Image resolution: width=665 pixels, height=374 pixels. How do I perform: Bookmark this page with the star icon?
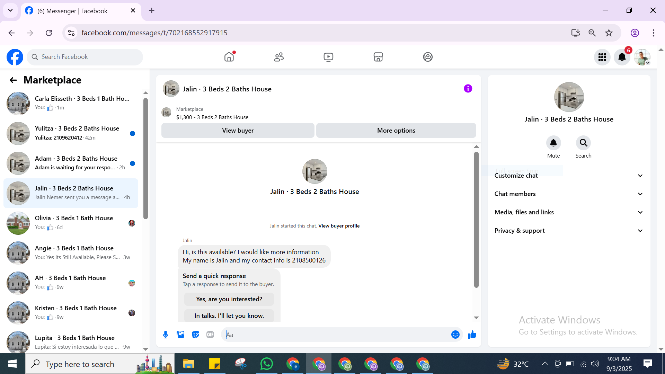[x=609, y=33]
